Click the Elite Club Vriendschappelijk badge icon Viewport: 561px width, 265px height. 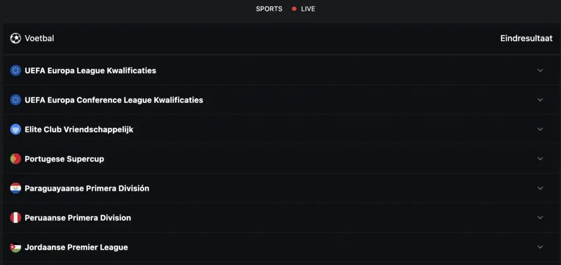point(15,129)
